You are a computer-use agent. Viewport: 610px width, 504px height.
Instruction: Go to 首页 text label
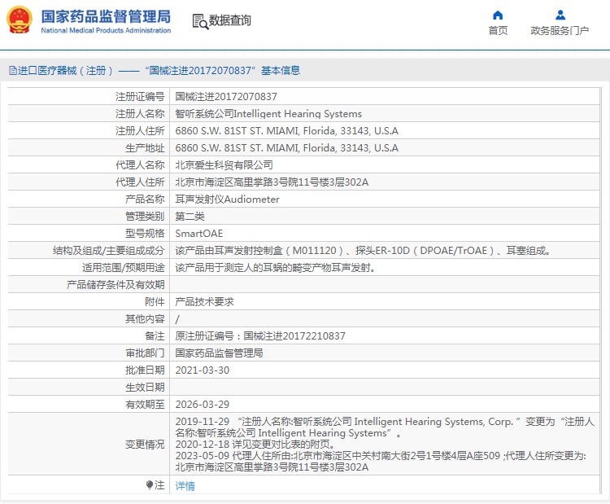[x=498, y=31]
